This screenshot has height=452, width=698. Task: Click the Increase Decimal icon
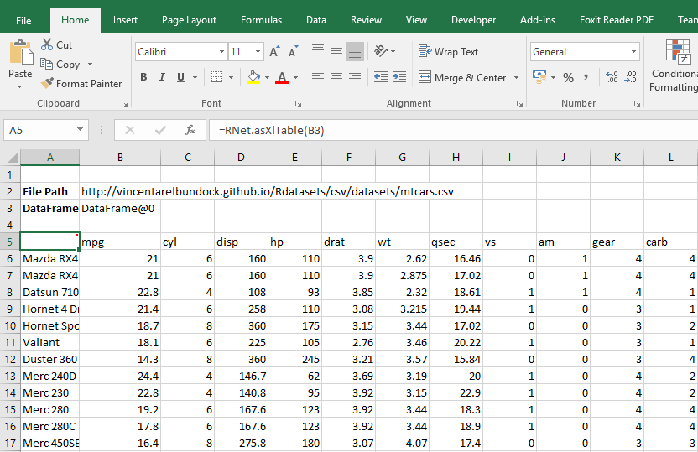[x=611, y=77]
